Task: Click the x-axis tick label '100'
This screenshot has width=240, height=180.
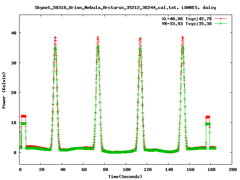Action: pos(127,169)
